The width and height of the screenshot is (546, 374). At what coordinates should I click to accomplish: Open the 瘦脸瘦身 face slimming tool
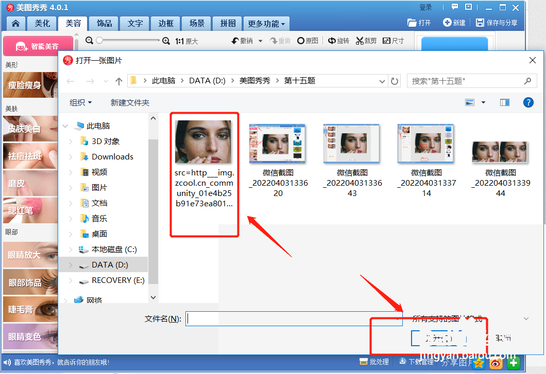(30, 85)
